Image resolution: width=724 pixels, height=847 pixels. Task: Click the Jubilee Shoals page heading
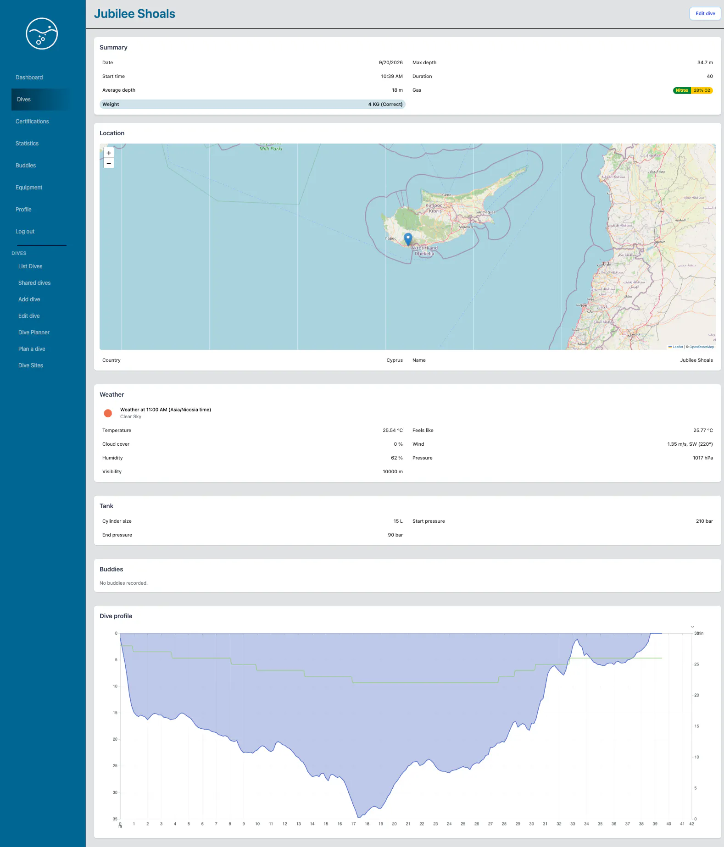coord(134,14)
